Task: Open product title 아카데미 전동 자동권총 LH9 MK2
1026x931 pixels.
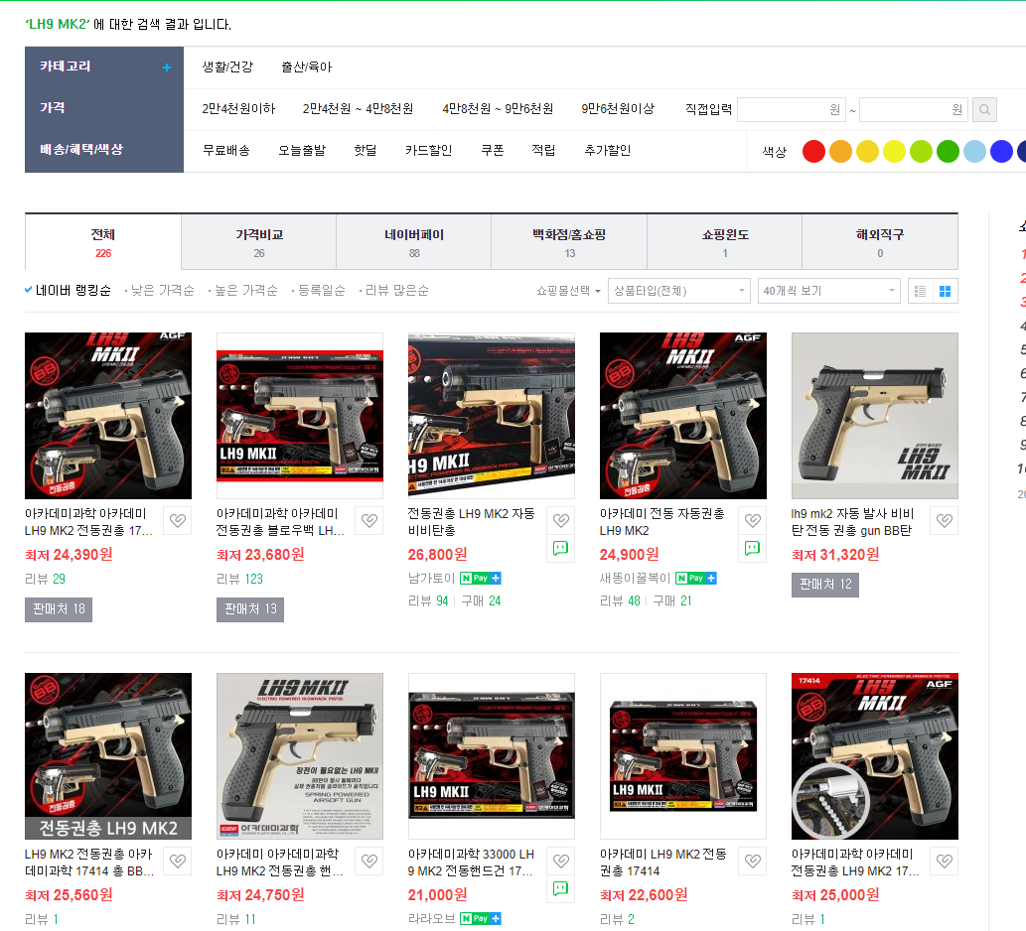Action: click(662, 522)
